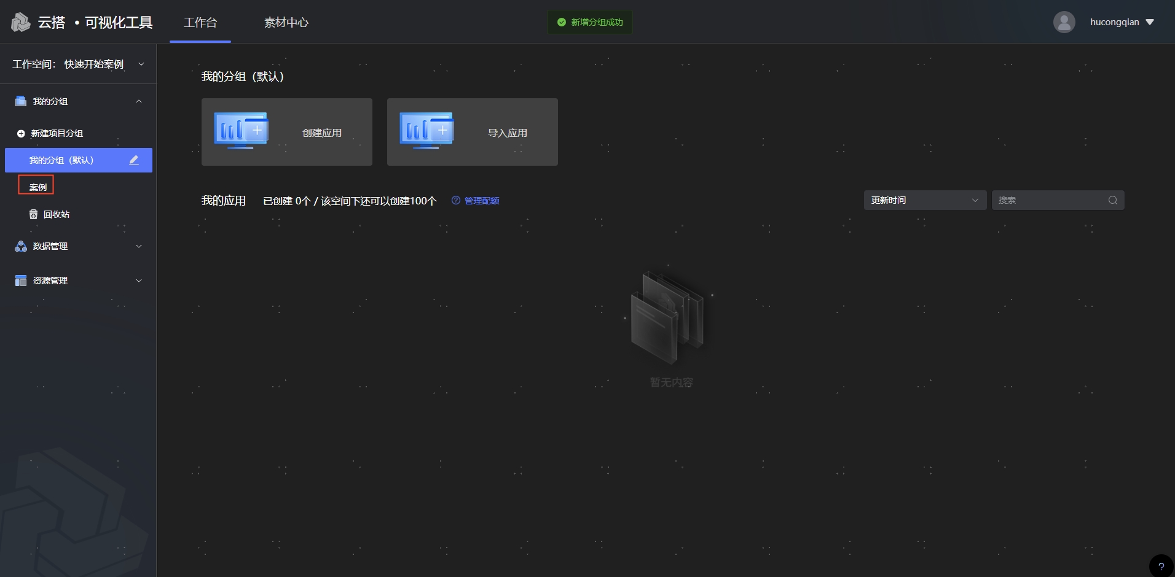Screen dimensions: 1175x577
Task: Click the search magnifier icon
Action: pos(1113,200)
